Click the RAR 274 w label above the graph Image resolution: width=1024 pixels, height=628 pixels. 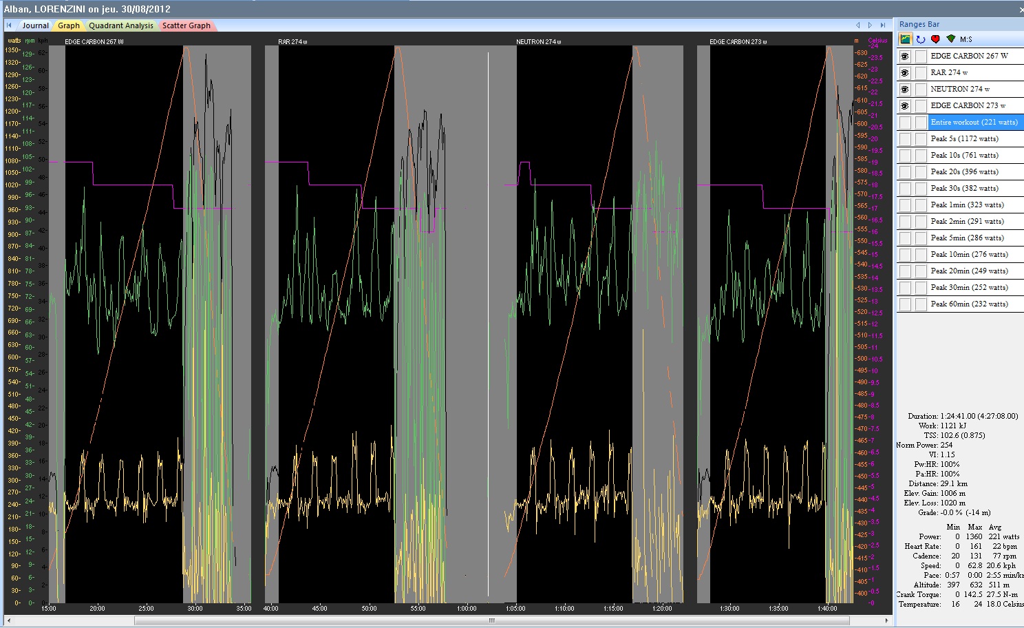tap(292, 42)
